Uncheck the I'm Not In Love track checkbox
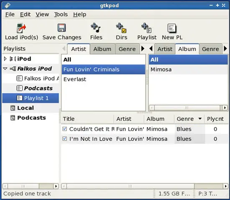This screenshot has height=200, width=230. (x=64, y=138)
